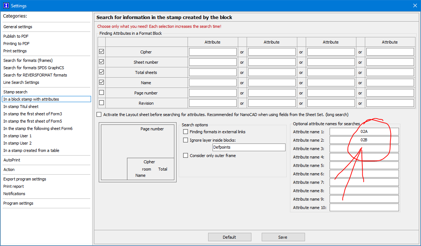Click first Attribute field in Revision row
Viewport: 421px width, 246px height.
pos(213,103)
